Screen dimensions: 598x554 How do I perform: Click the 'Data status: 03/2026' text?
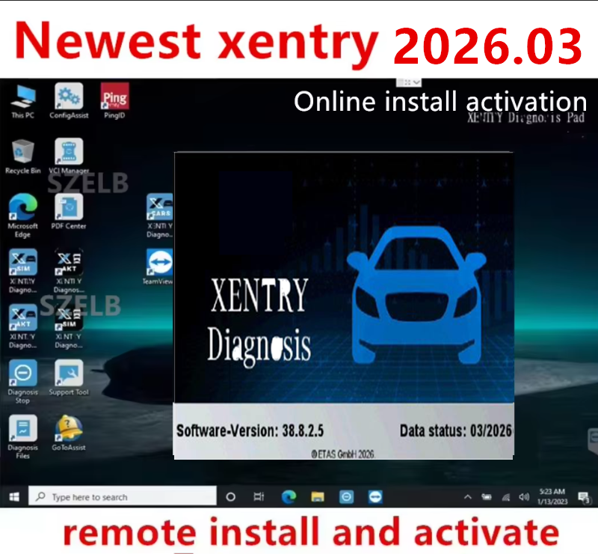tap(456, 431)
